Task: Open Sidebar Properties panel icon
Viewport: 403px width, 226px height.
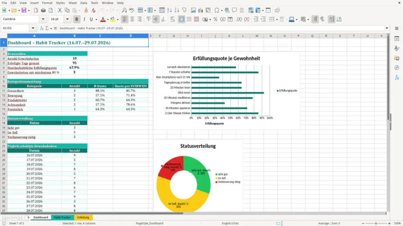Action: (x=397, y=39)
